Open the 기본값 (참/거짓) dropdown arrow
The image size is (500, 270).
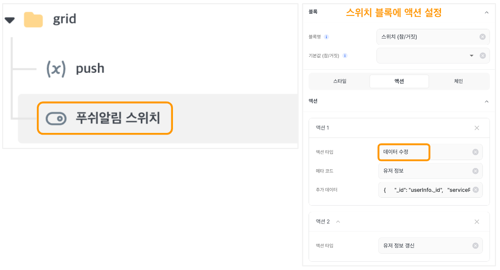[471, 56]
